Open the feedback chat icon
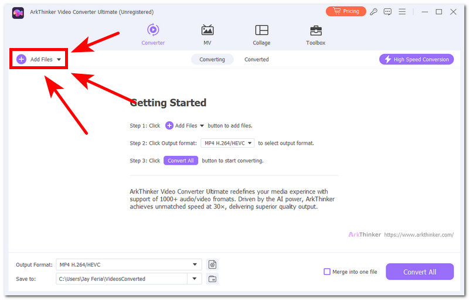 [388, 12]
